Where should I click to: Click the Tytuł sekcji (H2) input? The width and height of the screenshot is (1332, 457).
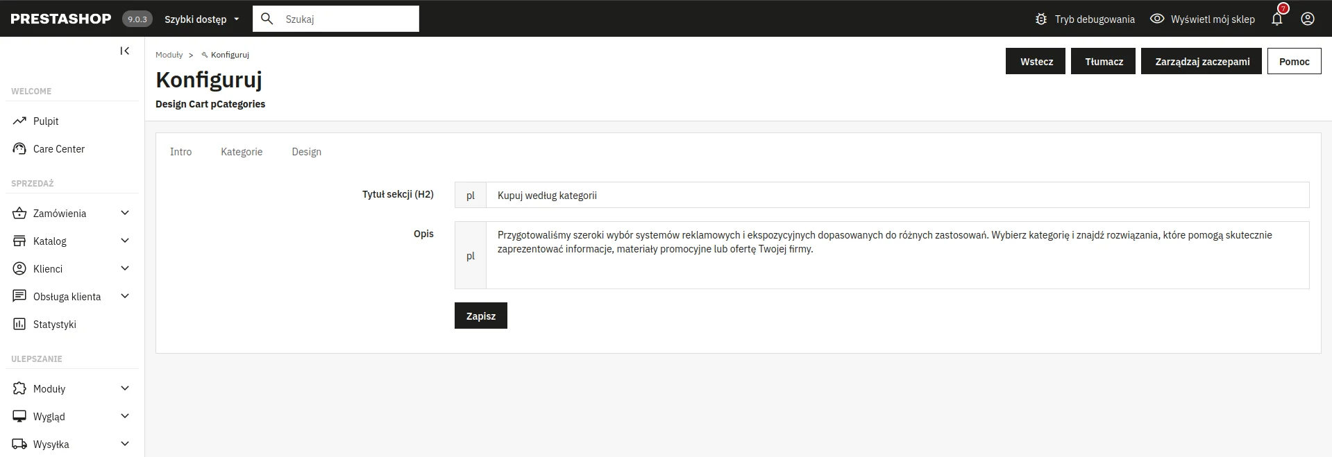tap(897, 195)
